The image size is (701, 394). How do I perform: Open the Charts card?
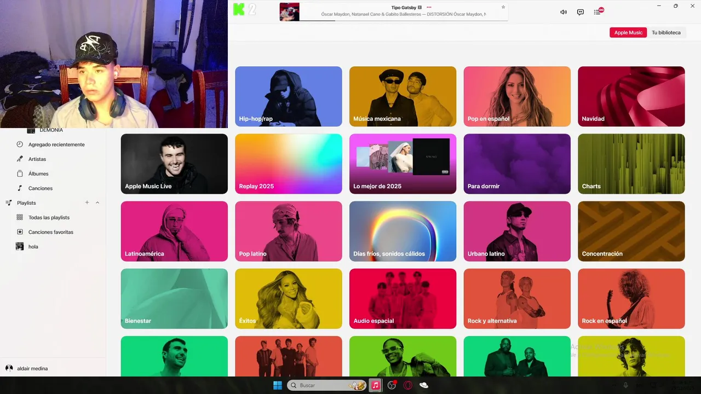631,164
